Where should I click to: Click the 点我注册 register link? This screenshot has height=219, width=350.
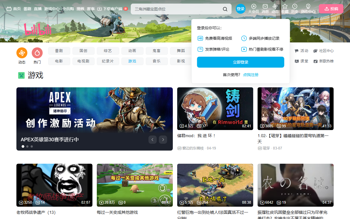(x=251, y=75)
